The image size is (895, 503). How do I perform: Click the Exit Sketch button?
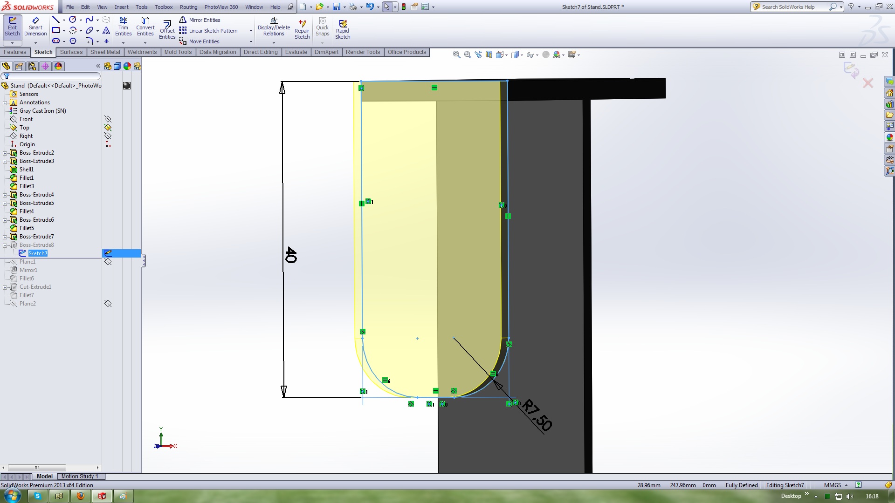click(12, 27)
